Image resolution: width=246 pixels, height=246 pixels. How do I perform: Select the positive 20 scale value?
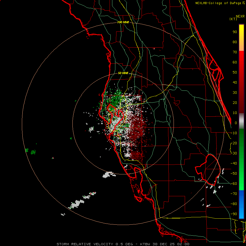pyautogui.click(x=235, y=102)
